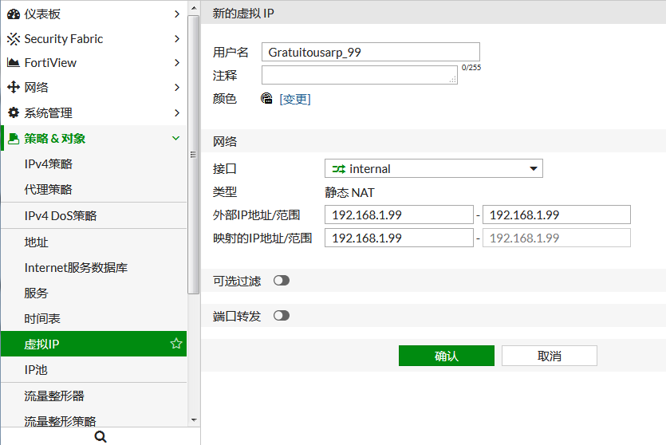Screen dimensions: 666x445
Task: Click the system management gear icon
Action: click(x=14, y=112)
